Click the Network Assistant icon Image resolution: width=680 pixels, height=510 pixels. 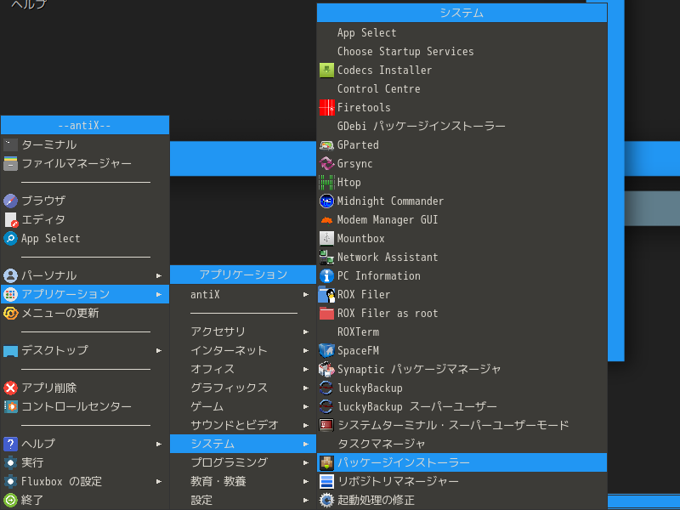[x=326, y=258]
